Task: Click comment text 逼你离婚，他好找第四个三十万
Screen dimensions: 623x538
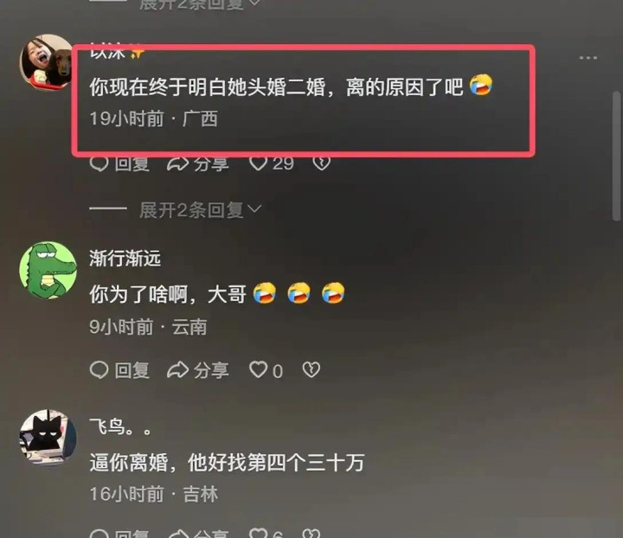Action: [x=227, y=463]
